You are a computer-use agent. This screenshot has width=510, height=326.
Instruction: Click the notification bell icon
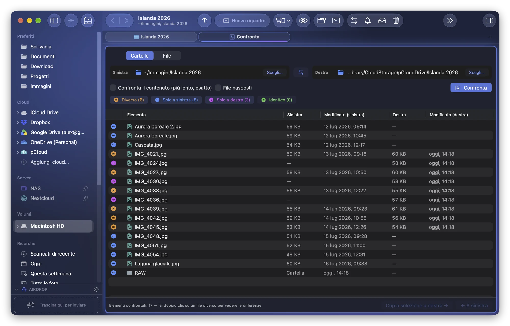pyautogui.click(x=367, y=21)
